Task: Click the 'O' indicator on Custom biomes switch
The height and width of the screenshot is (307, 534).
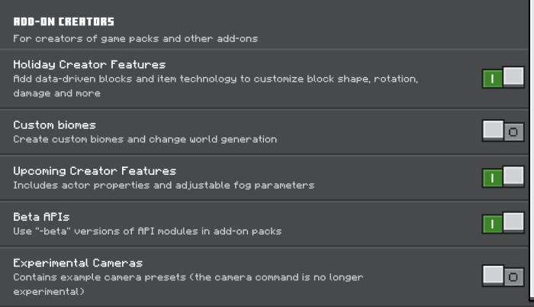Action: pos(513,132)
